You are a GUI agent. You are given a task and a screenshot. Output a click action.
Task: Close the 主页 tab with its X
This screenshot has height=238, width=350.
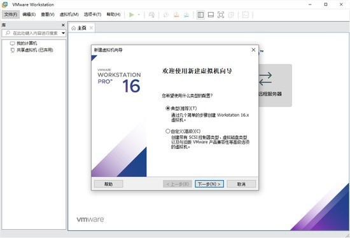point(91,28)
